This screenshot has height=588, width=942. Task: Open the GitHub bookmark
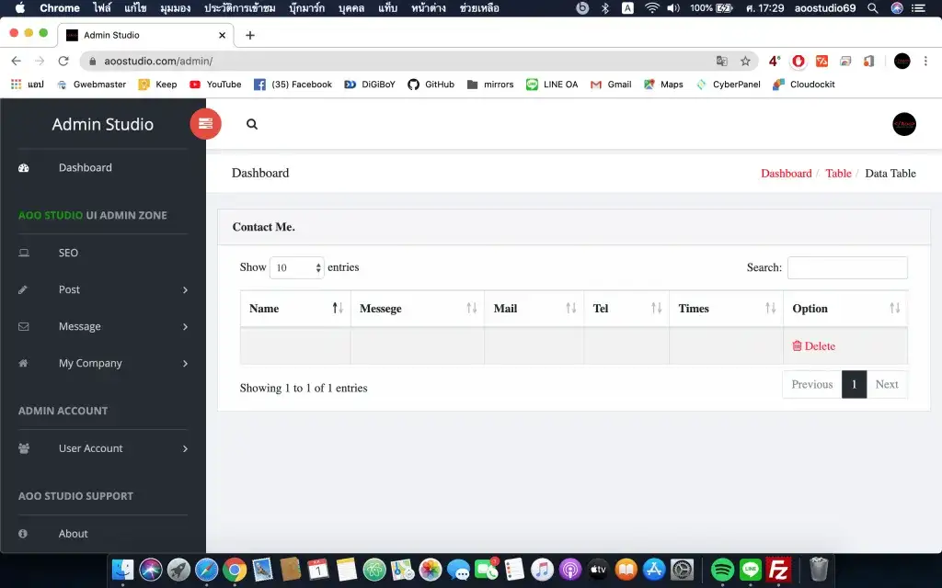(431, 85)
